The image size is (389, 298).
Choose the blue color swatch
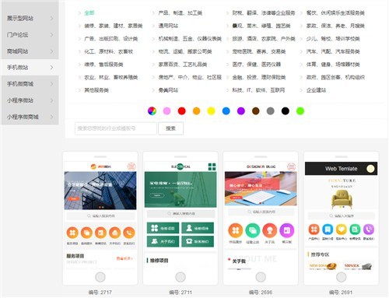[226, 111]
